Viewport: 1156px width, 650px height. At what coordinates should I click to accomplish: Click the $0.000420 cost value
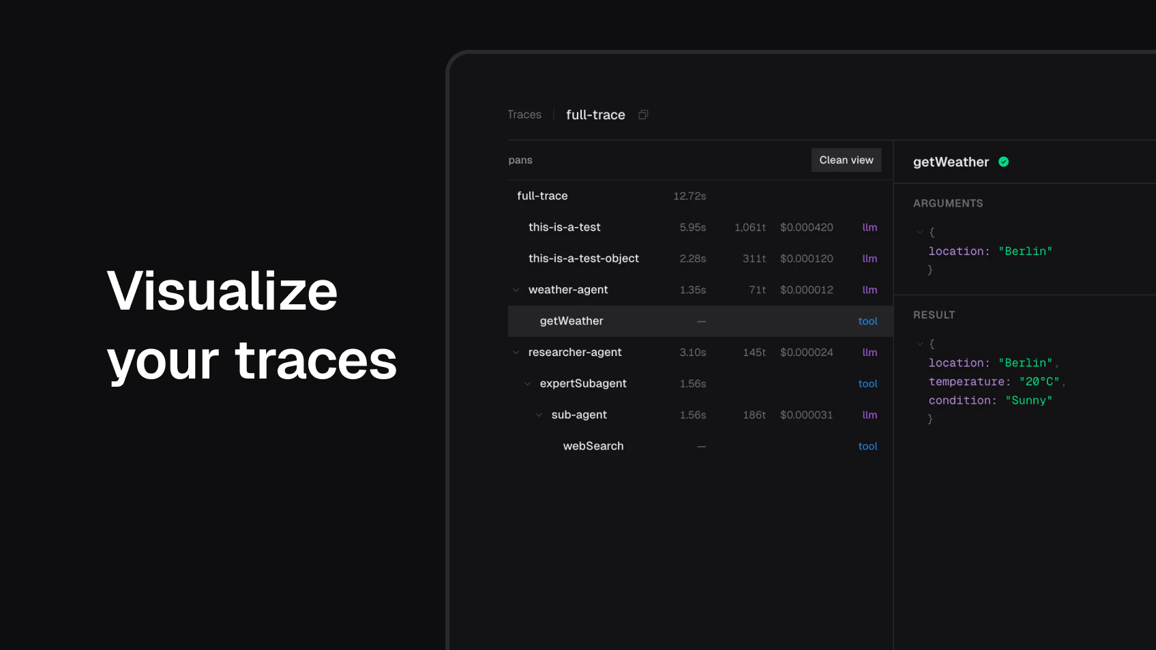tap(807, 227)
